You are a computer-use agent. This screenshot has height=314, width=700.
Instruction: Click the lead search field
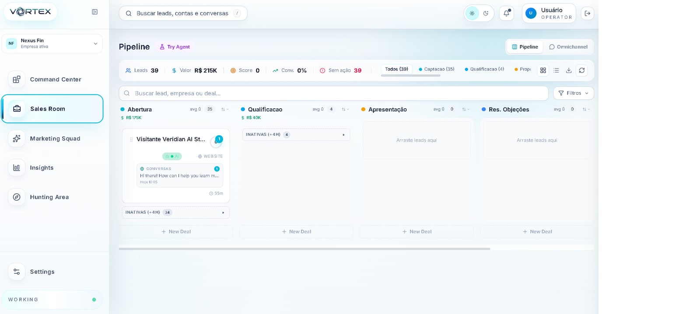(x=333, y=93)
